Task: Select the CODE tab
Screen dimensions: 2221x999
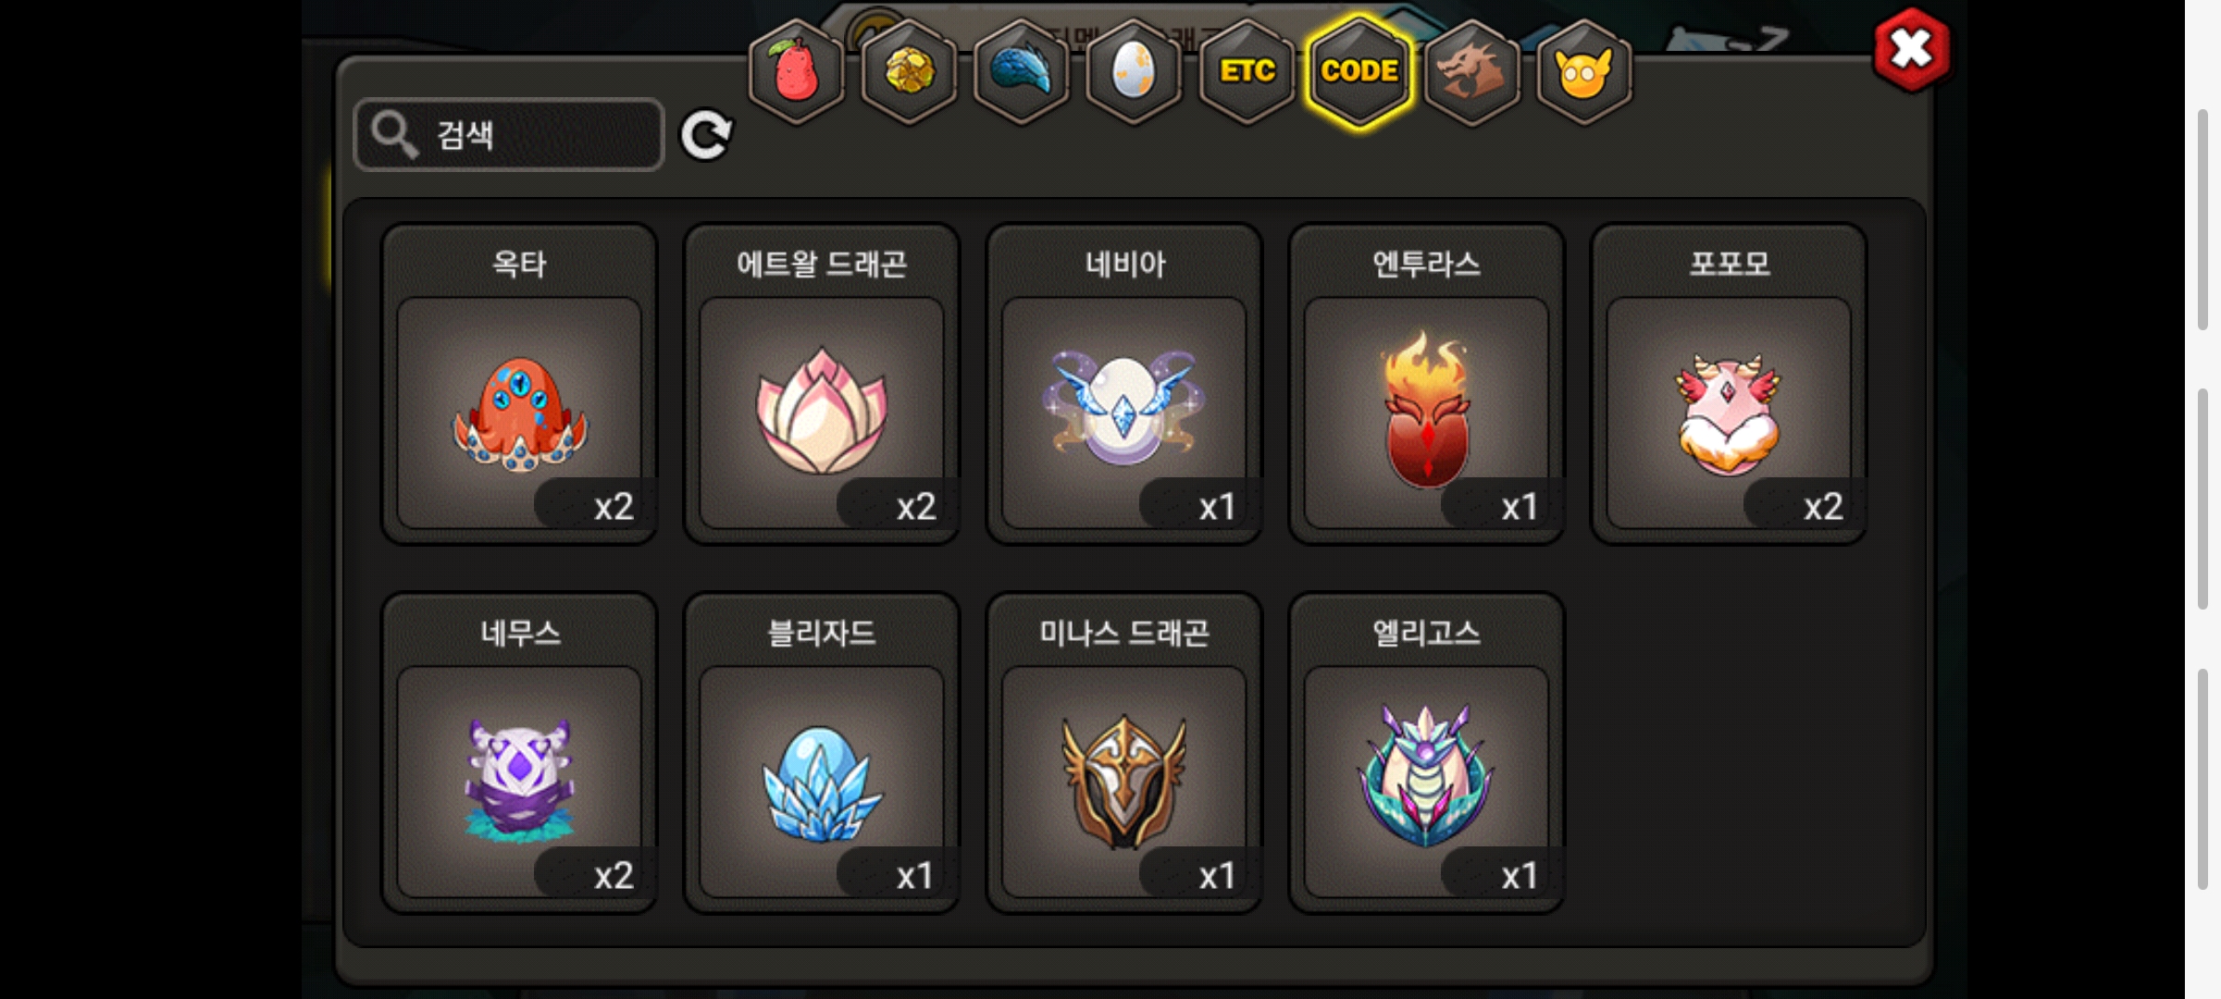Action: coord(1359,72)
